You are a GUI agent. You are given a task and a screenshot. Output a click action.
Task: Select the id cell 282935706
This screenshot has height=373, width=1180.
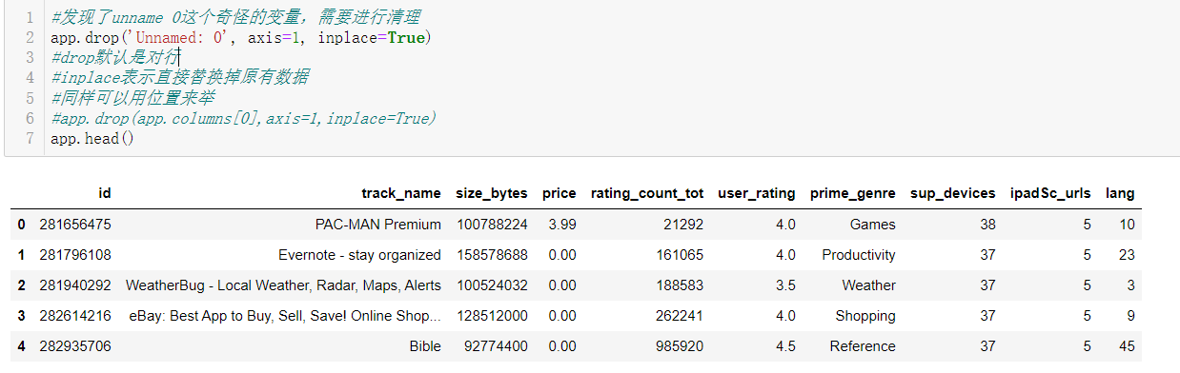pyautogui.click(x=75, y=346)
